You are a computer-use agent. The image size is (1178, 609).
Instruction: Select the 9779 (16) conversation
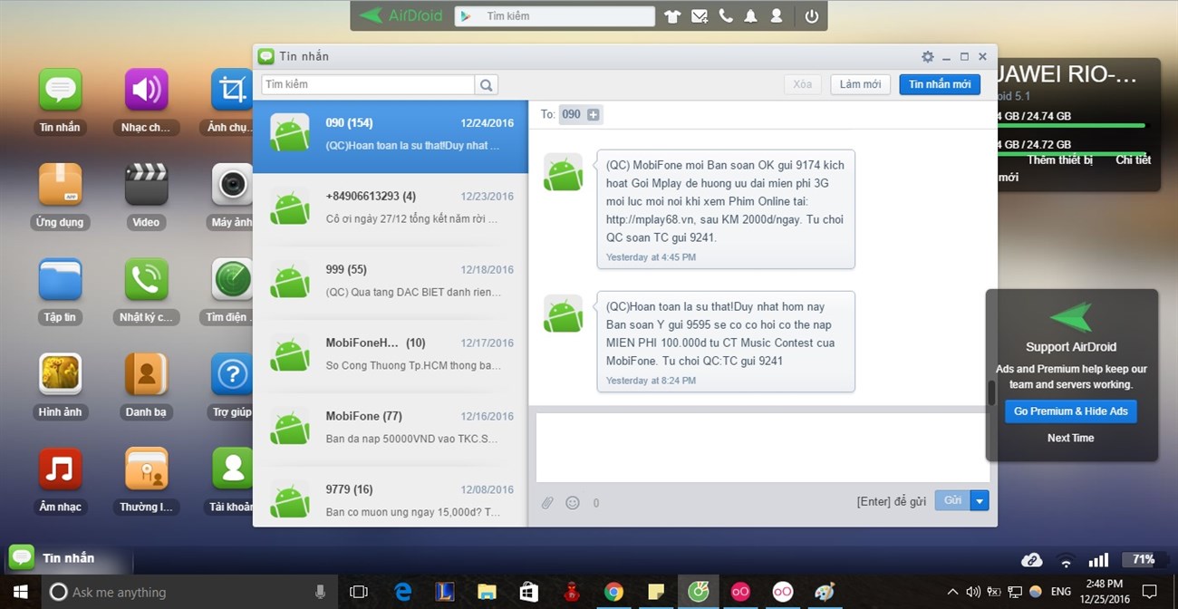point(391,497)
